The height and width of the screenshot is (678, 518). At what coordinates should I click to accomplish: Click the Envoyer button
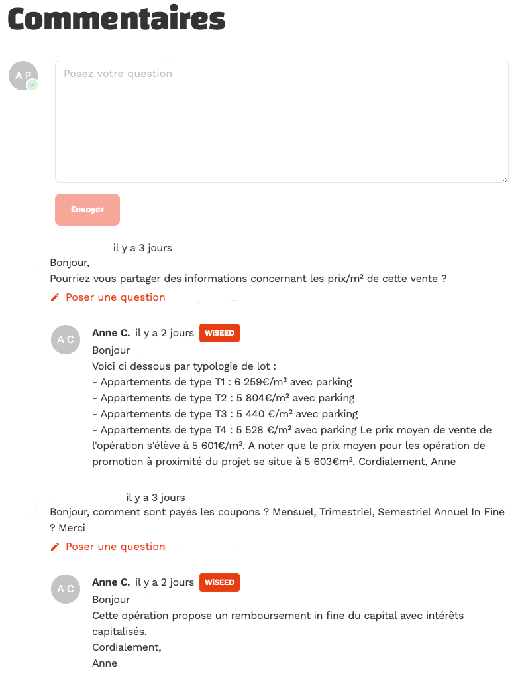coord(87,210)
